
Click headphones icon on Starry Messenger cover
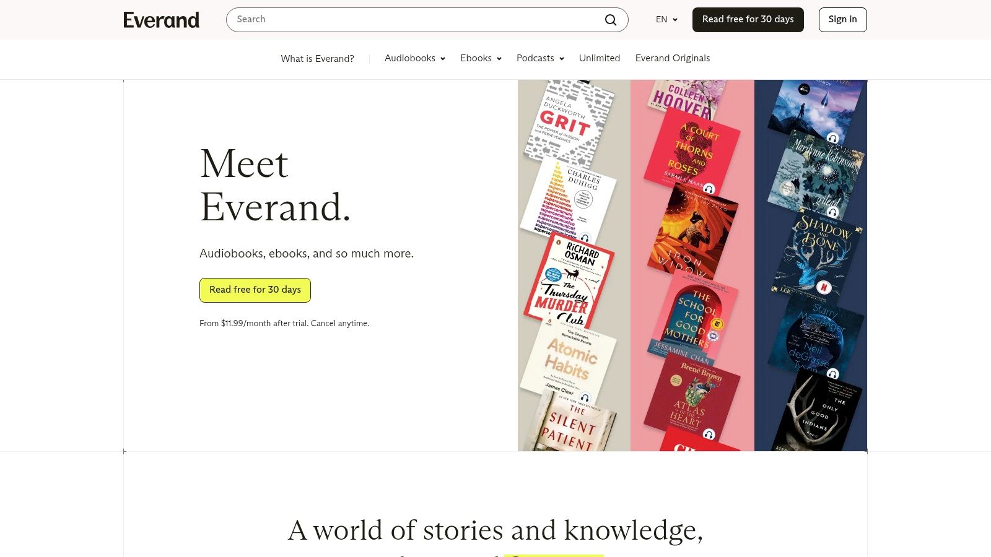coord(832,374)
